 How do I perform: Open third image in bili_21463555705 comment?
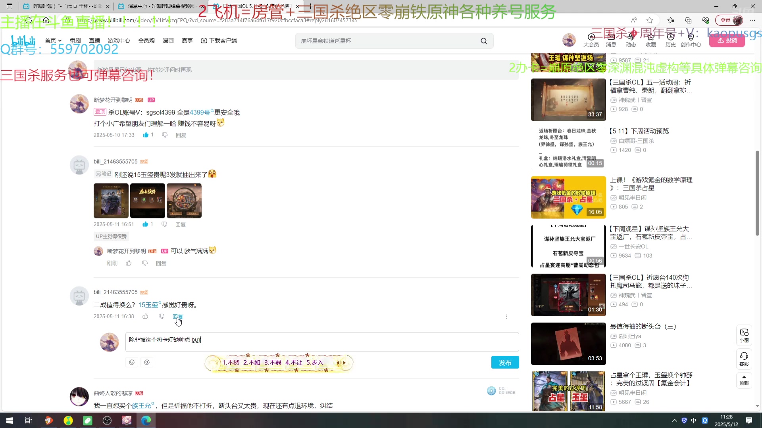[x=184, y=201]
